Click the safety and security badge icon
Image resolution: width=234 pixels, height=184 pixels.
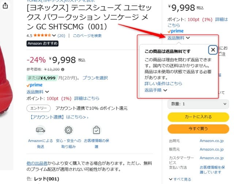click(68, 130)
